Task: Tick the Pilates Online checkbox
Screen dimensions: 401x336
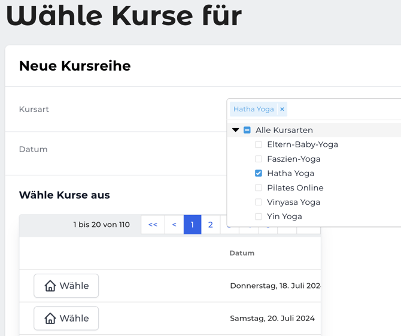Action: [259, 187]
